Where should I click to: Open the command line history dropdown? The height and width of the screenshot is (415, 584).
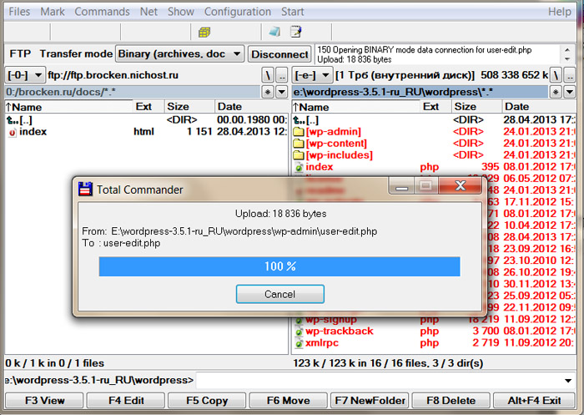pos(568,381)
